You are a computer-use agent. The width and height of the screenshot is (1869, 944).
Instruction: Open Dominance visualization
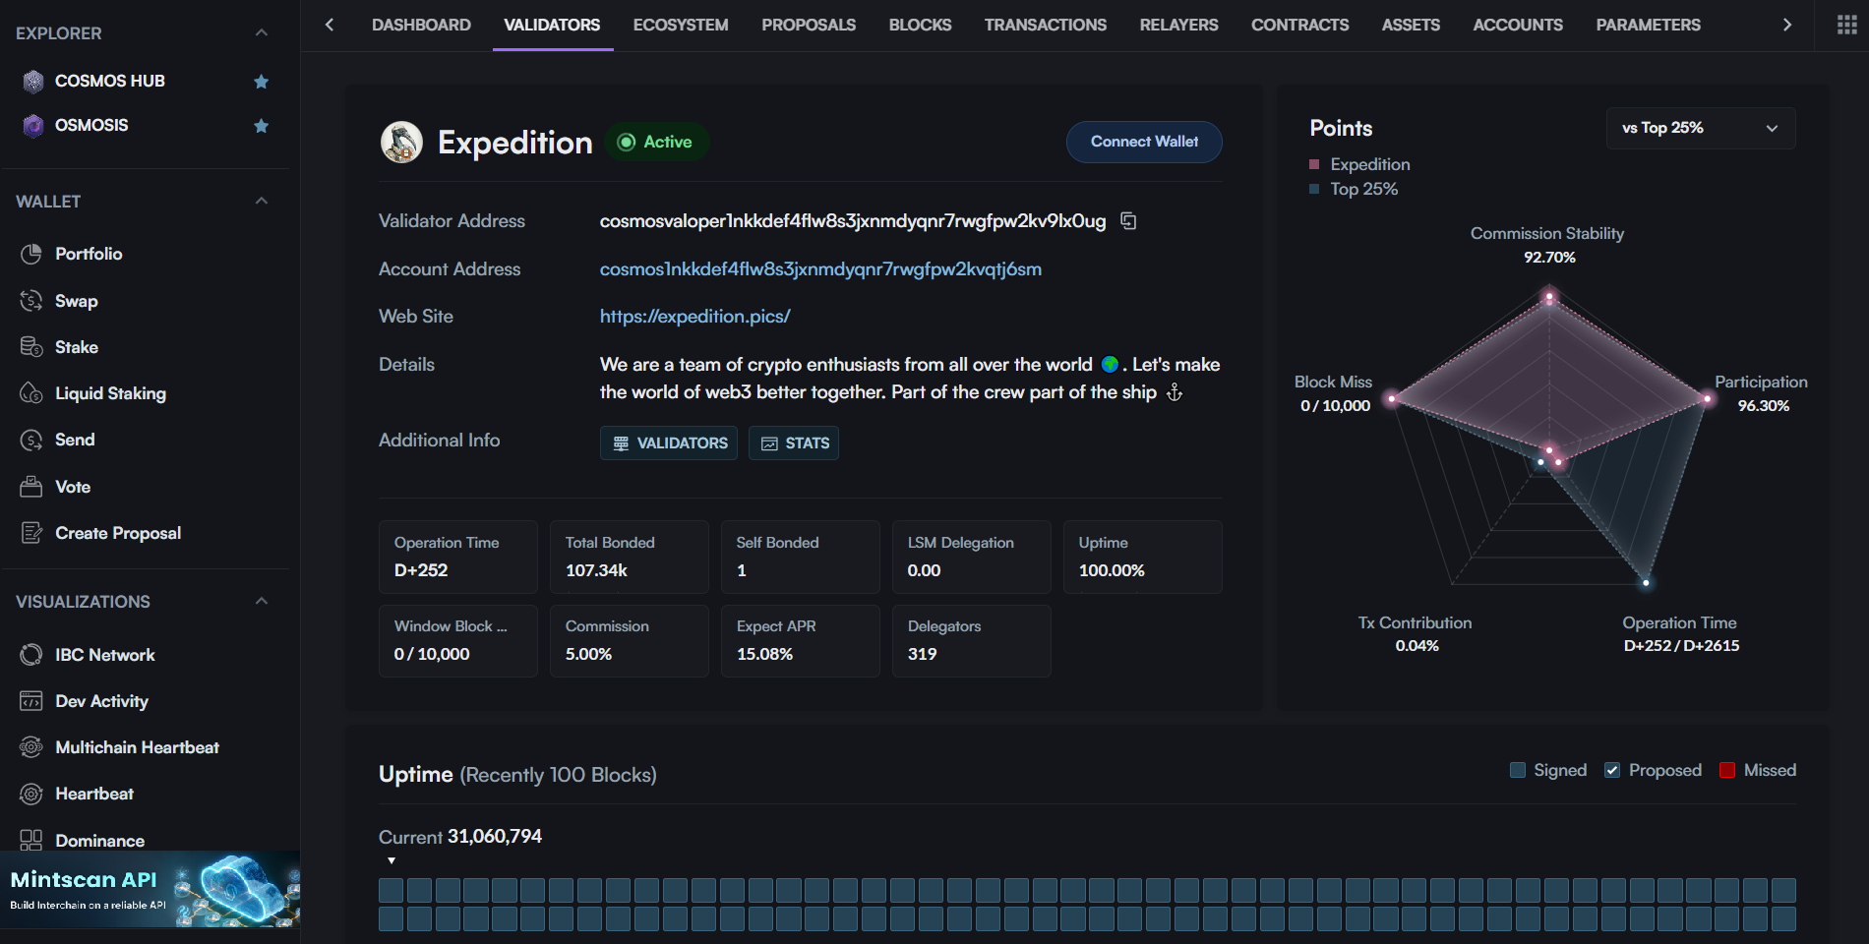tap(99, 841)
